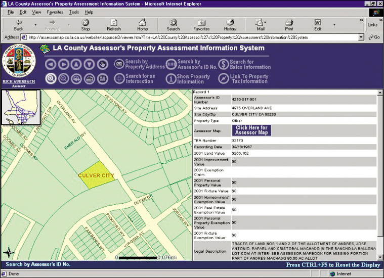Click the Internet zone status bar indicator
The width and height of the screenshot is (384, 278).
click(x=340, y=274)
